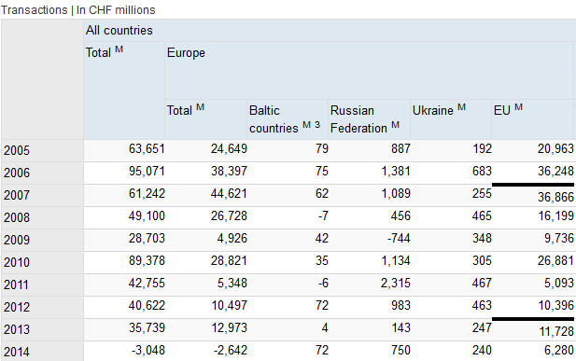
Task: Click the 2007 EU value 36,866
Action: [x=555, y=197]
